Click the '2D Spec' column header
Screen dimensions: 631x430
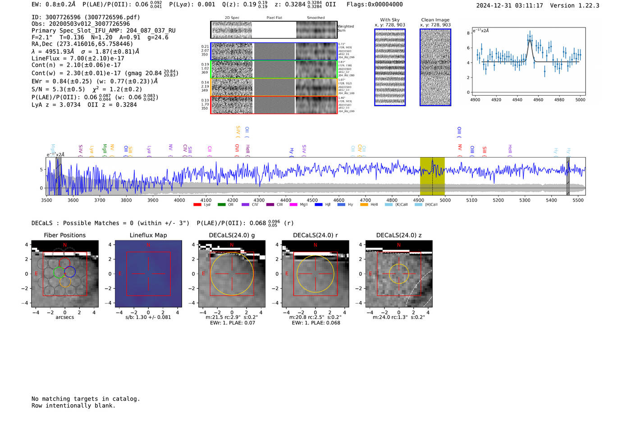coord(232,18)
